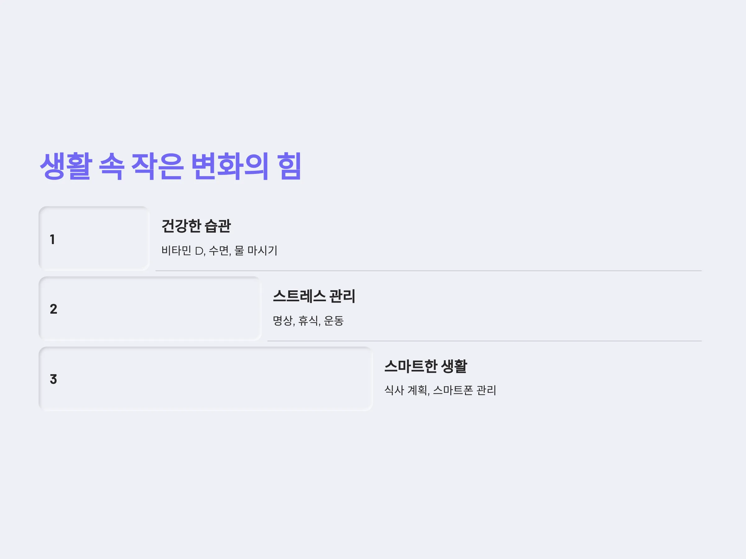Select the 건강한 습관 heading
The image size is (746, 559).
(x=196, y=226)
